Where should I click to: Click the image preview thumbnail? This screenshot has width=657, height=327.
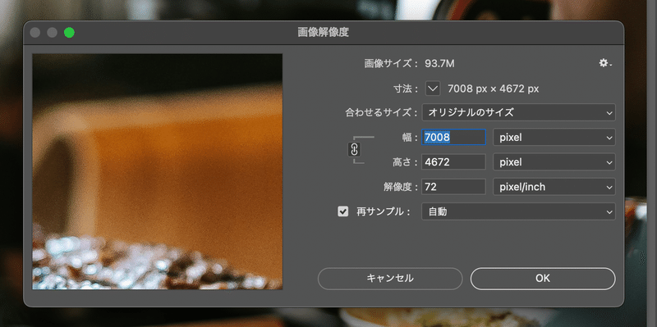pyautogui.click(x=158, y=171)
